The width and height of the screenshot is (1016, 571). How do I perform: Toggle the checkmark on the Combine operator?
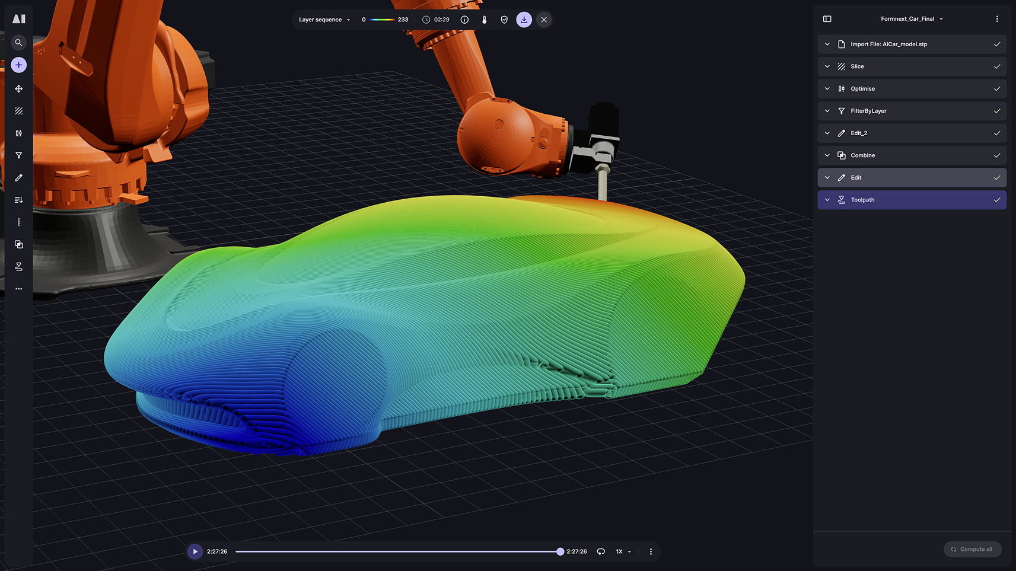click(x=997, y=155)
